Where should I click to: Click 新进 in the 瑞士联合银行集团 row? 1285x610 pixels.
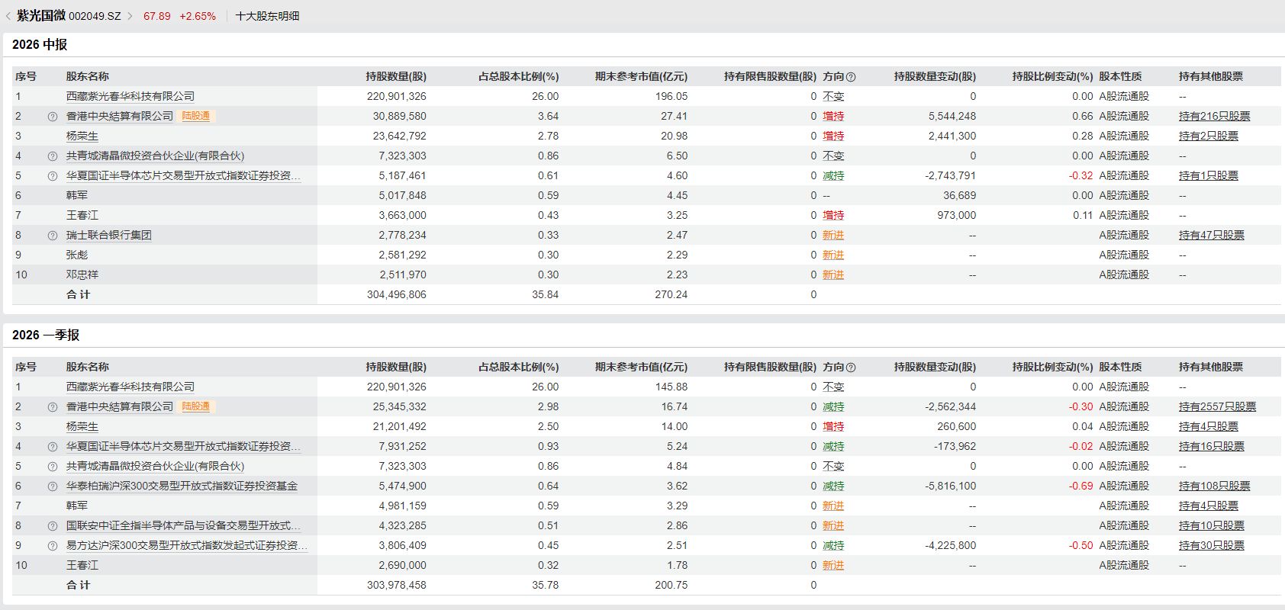pyautogui.click(x=833, y=235)
